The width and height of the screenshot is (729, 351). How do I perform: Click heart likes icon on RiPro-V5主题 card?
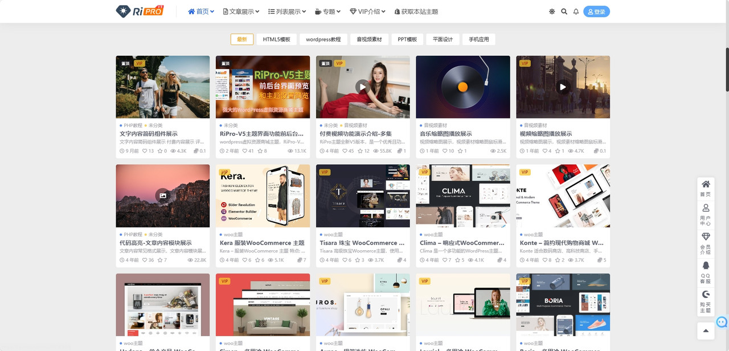click(x=244, y=151)
